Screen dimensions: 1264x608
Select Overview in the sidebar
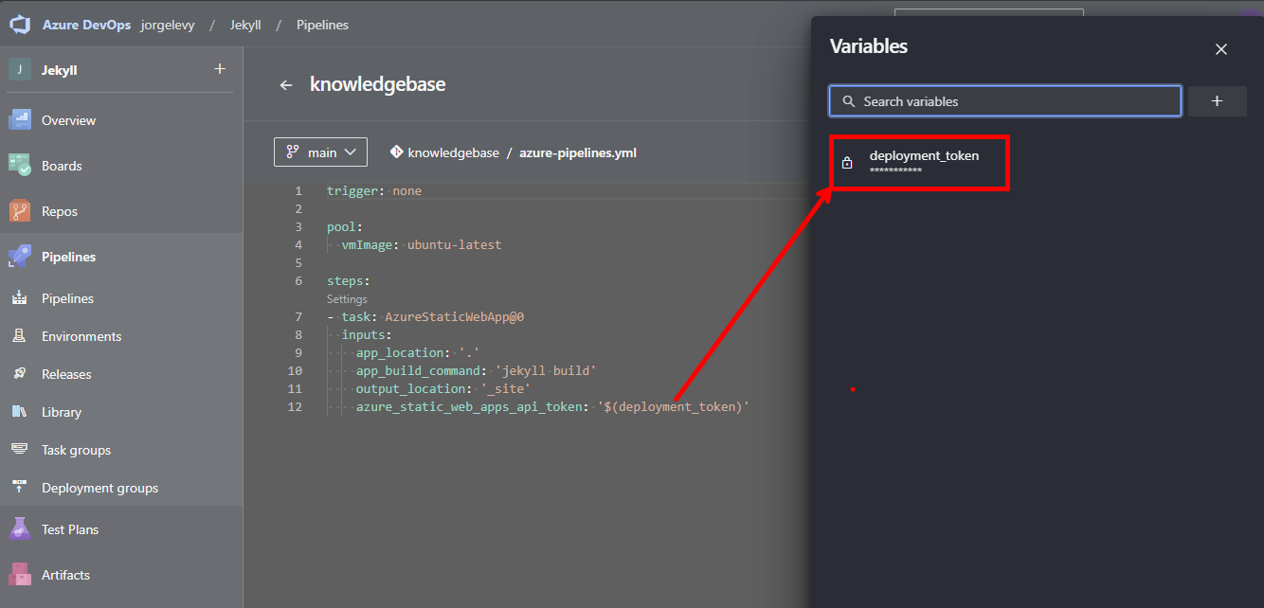point(68,120)
